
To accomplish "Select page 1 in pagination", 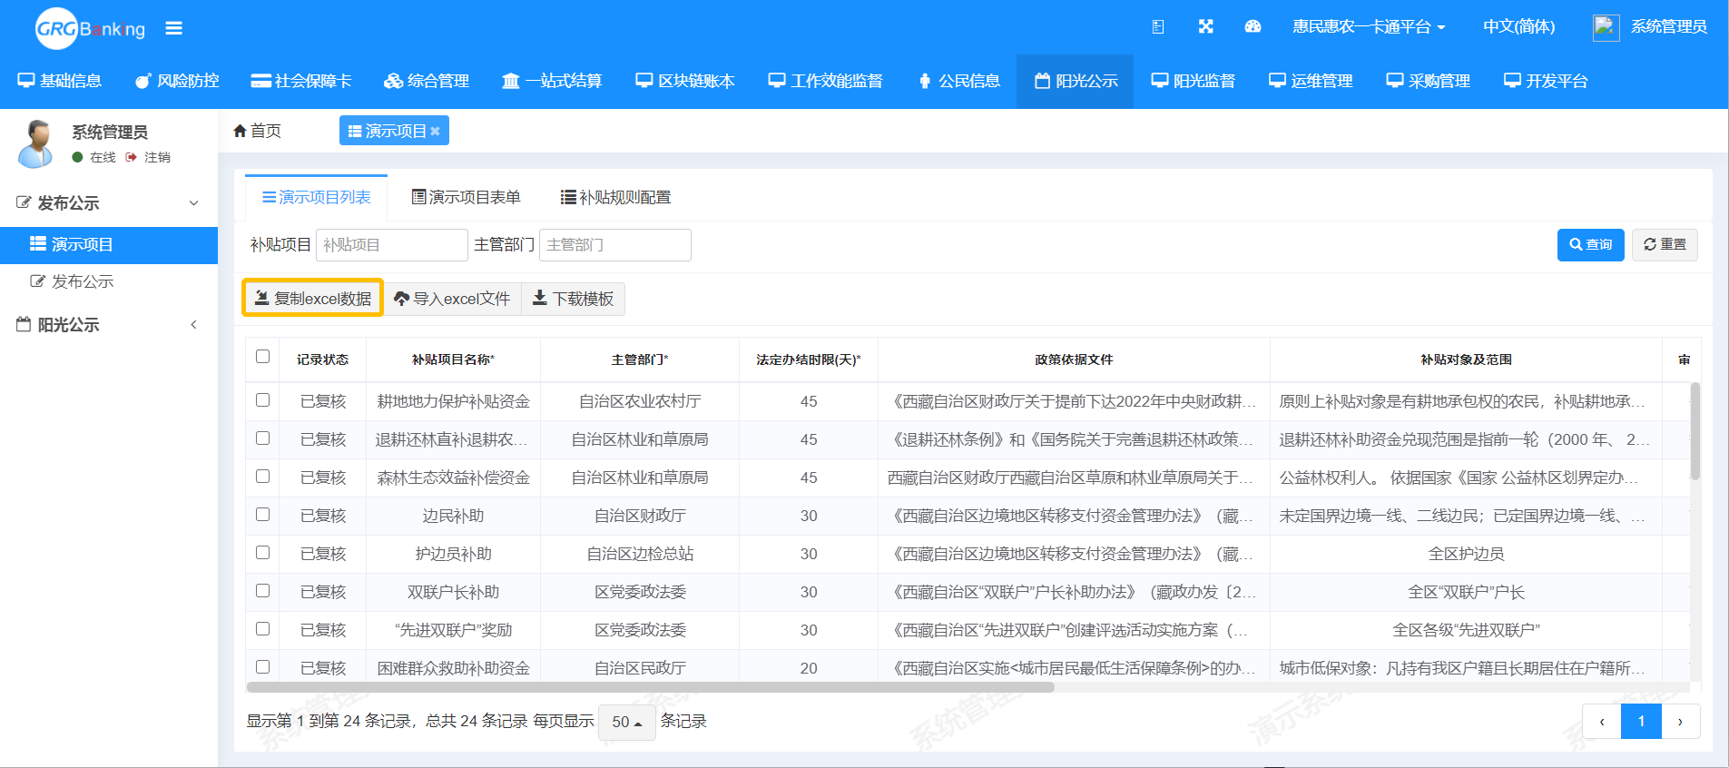I will [x=1641, y=722].
